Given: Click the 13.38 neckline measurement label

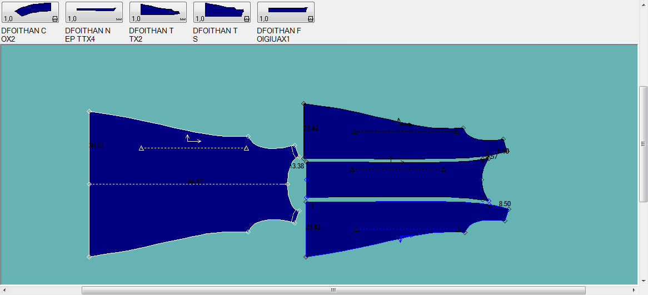Looking at the screenshot, I should click(x=297, y=166).
